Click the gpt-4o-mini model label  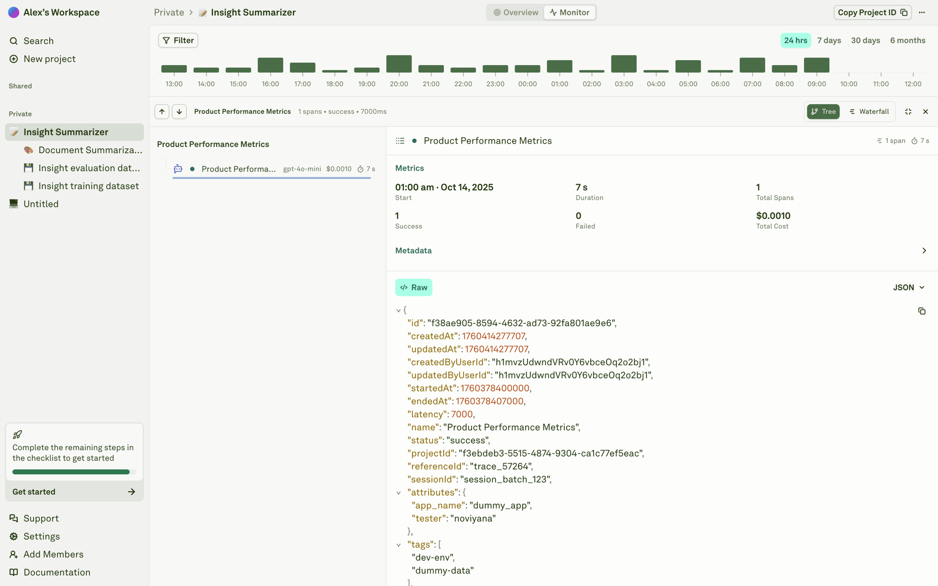tap(302, 169)
